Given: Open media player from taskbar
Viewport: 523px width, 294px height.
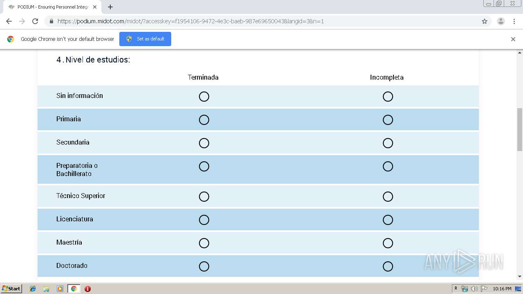Looking at the screenshot, I should [60, 289].
